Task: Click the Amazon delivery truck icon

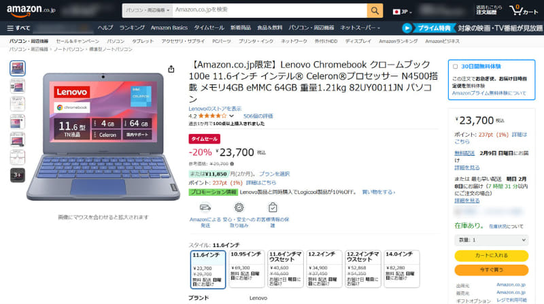Action: coord(205,207)
